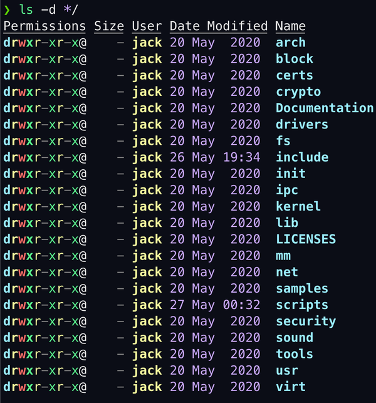Screen dimensions: 376x403
Task: Click the Size column header
Action: coord(109,26)
